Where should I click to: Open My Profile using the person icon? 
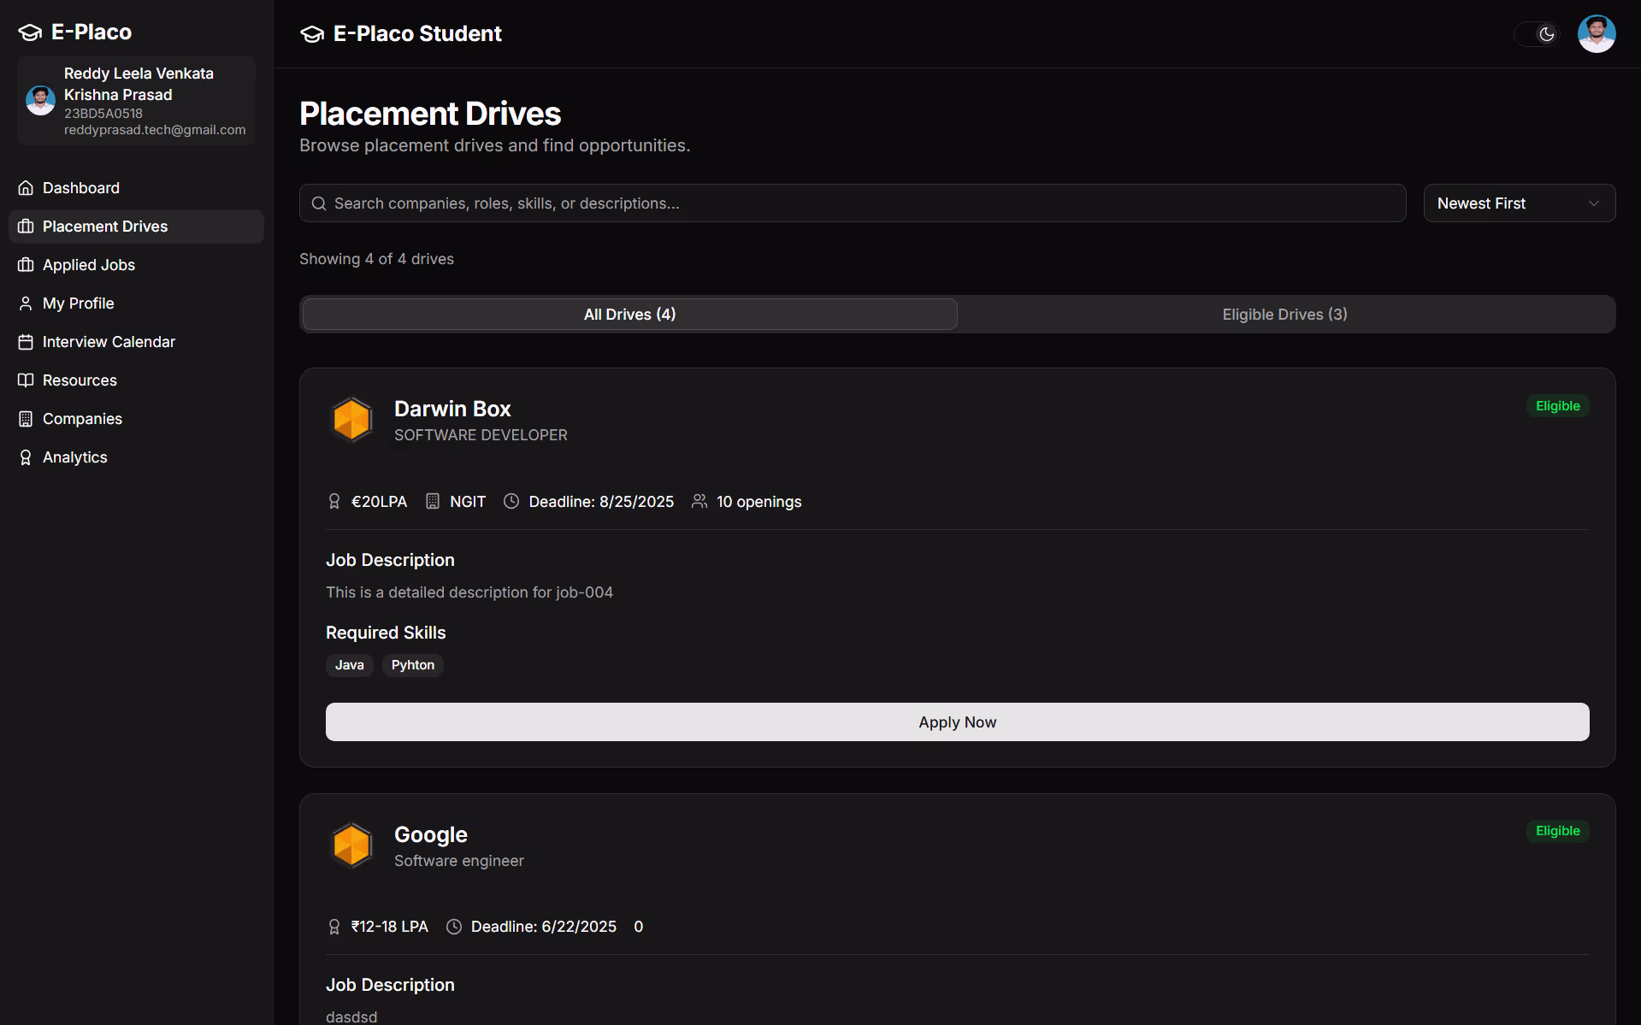coord(27,303)
